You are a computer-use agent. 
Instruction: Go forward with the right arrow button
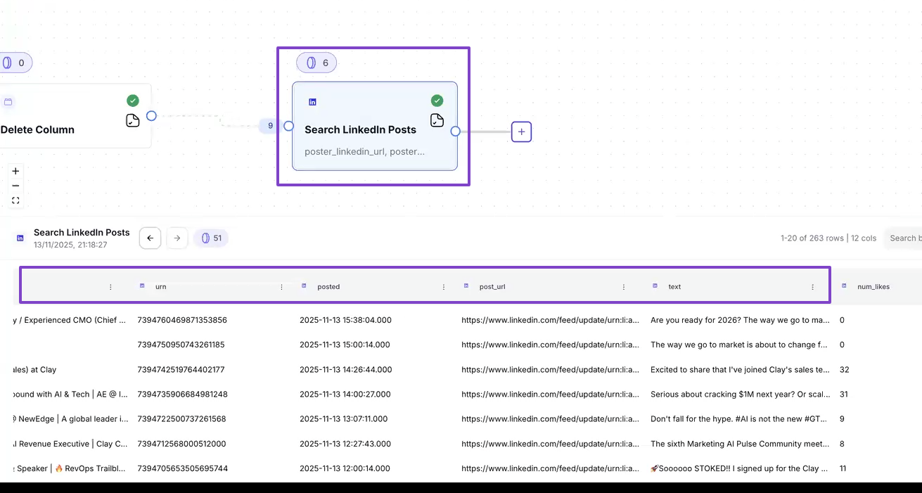[x=177, y=238]
